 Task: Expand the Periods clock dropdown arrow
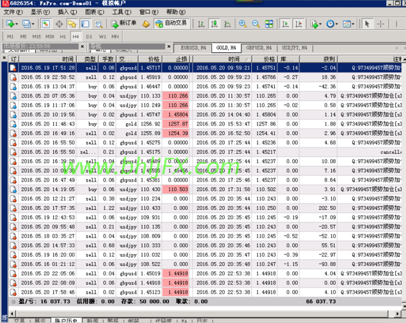(337, 24)
